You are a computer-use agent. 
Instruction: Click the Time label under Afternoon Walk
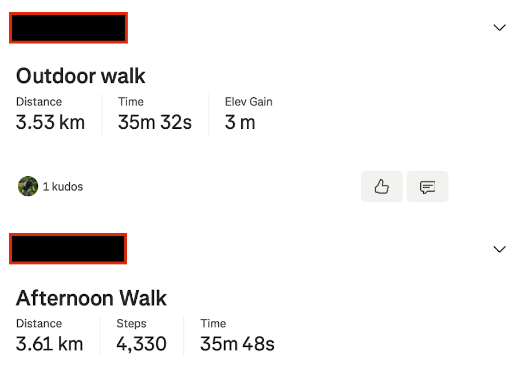pos(213,323)
